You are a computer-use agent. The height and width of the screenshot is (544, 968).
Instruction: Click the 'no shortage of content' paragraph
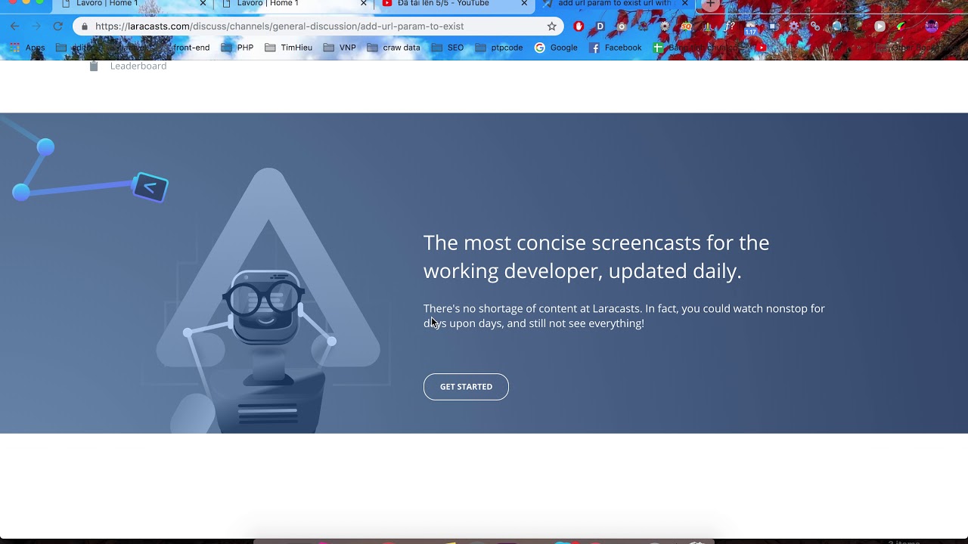tap(624, 316)
